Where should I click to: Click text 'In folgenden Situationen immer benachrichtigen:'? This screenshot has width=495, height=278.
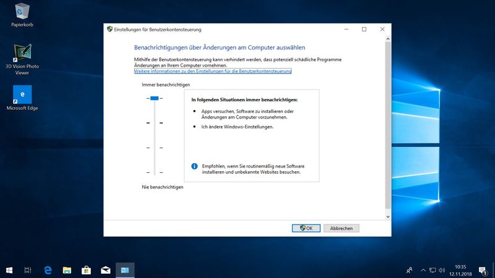[244, 99]
